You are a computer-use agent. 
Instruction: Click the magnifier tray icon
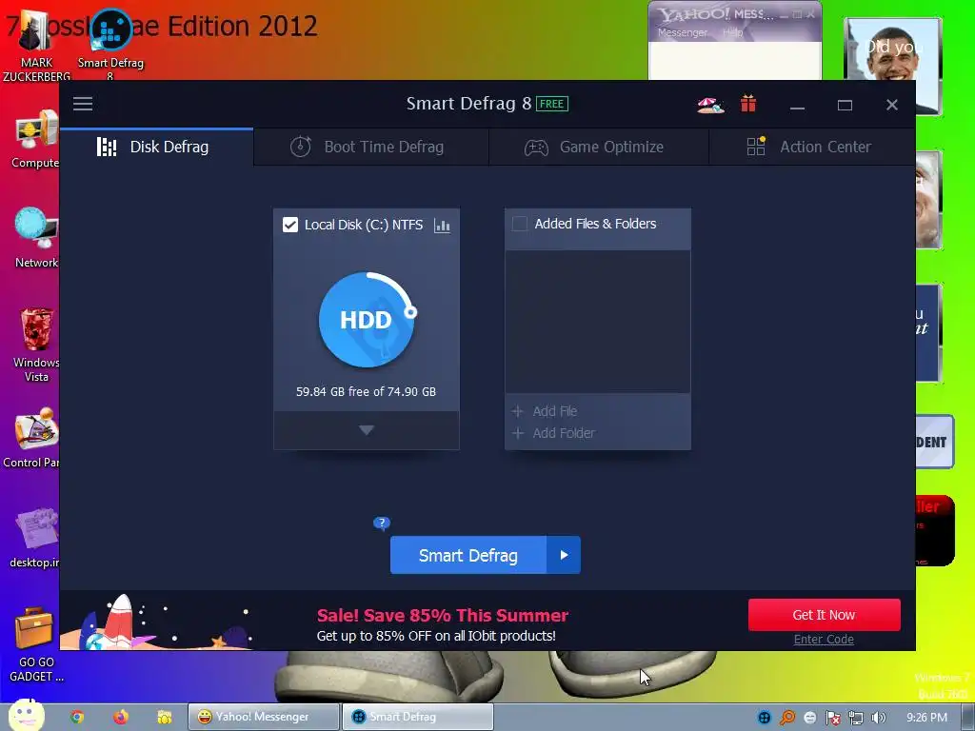pyautogui.click(x=787, y=718)
